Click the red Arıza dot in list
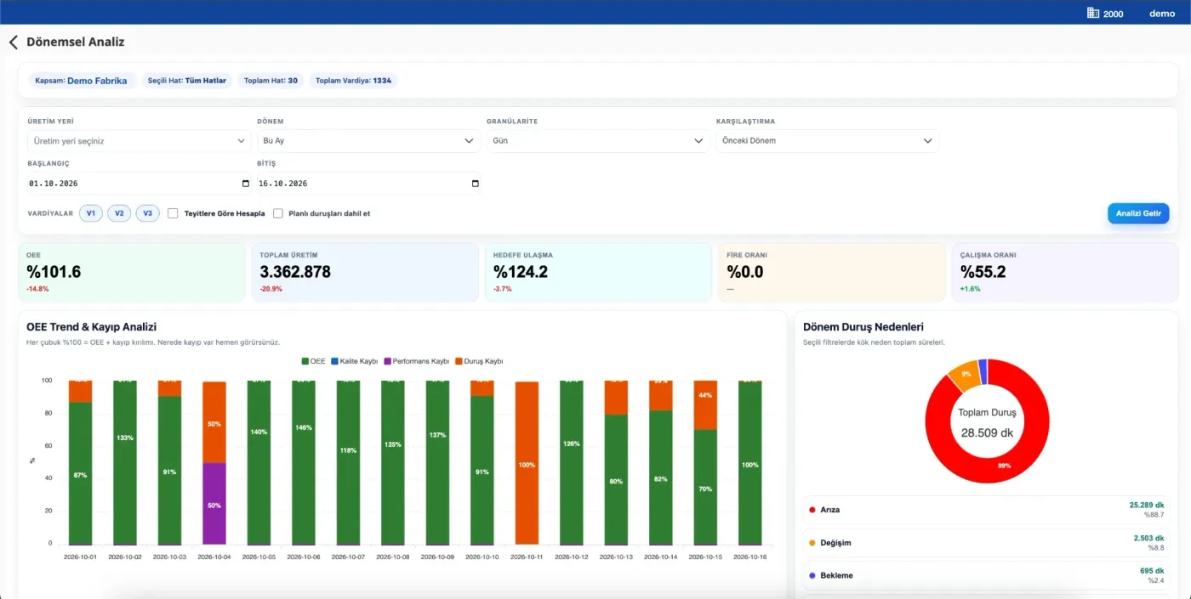The image size is (1191, 599). 812,510
